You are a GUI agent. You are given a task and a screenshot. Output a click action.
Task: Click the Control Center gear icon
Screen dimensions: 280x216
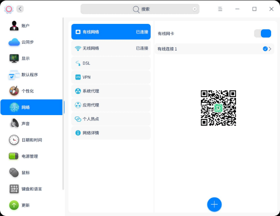9,9
